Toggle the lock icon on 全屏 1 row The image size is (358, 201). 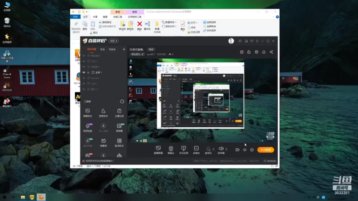pos(88,72)
